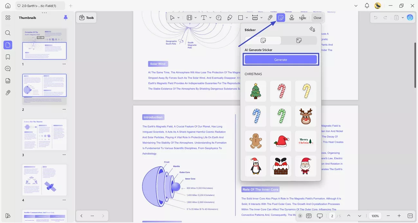The image size is (418, 223).
Task: Go to the home screen icon
Action: pos(8,6)
